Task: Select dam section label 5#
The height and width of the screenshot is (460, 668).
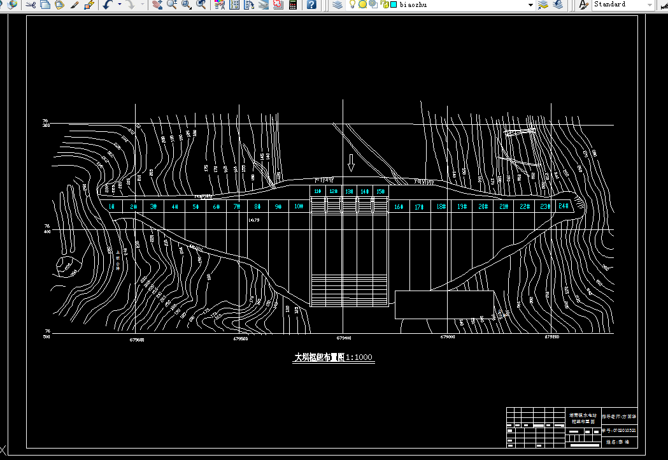Action: [x=195, y=206]
